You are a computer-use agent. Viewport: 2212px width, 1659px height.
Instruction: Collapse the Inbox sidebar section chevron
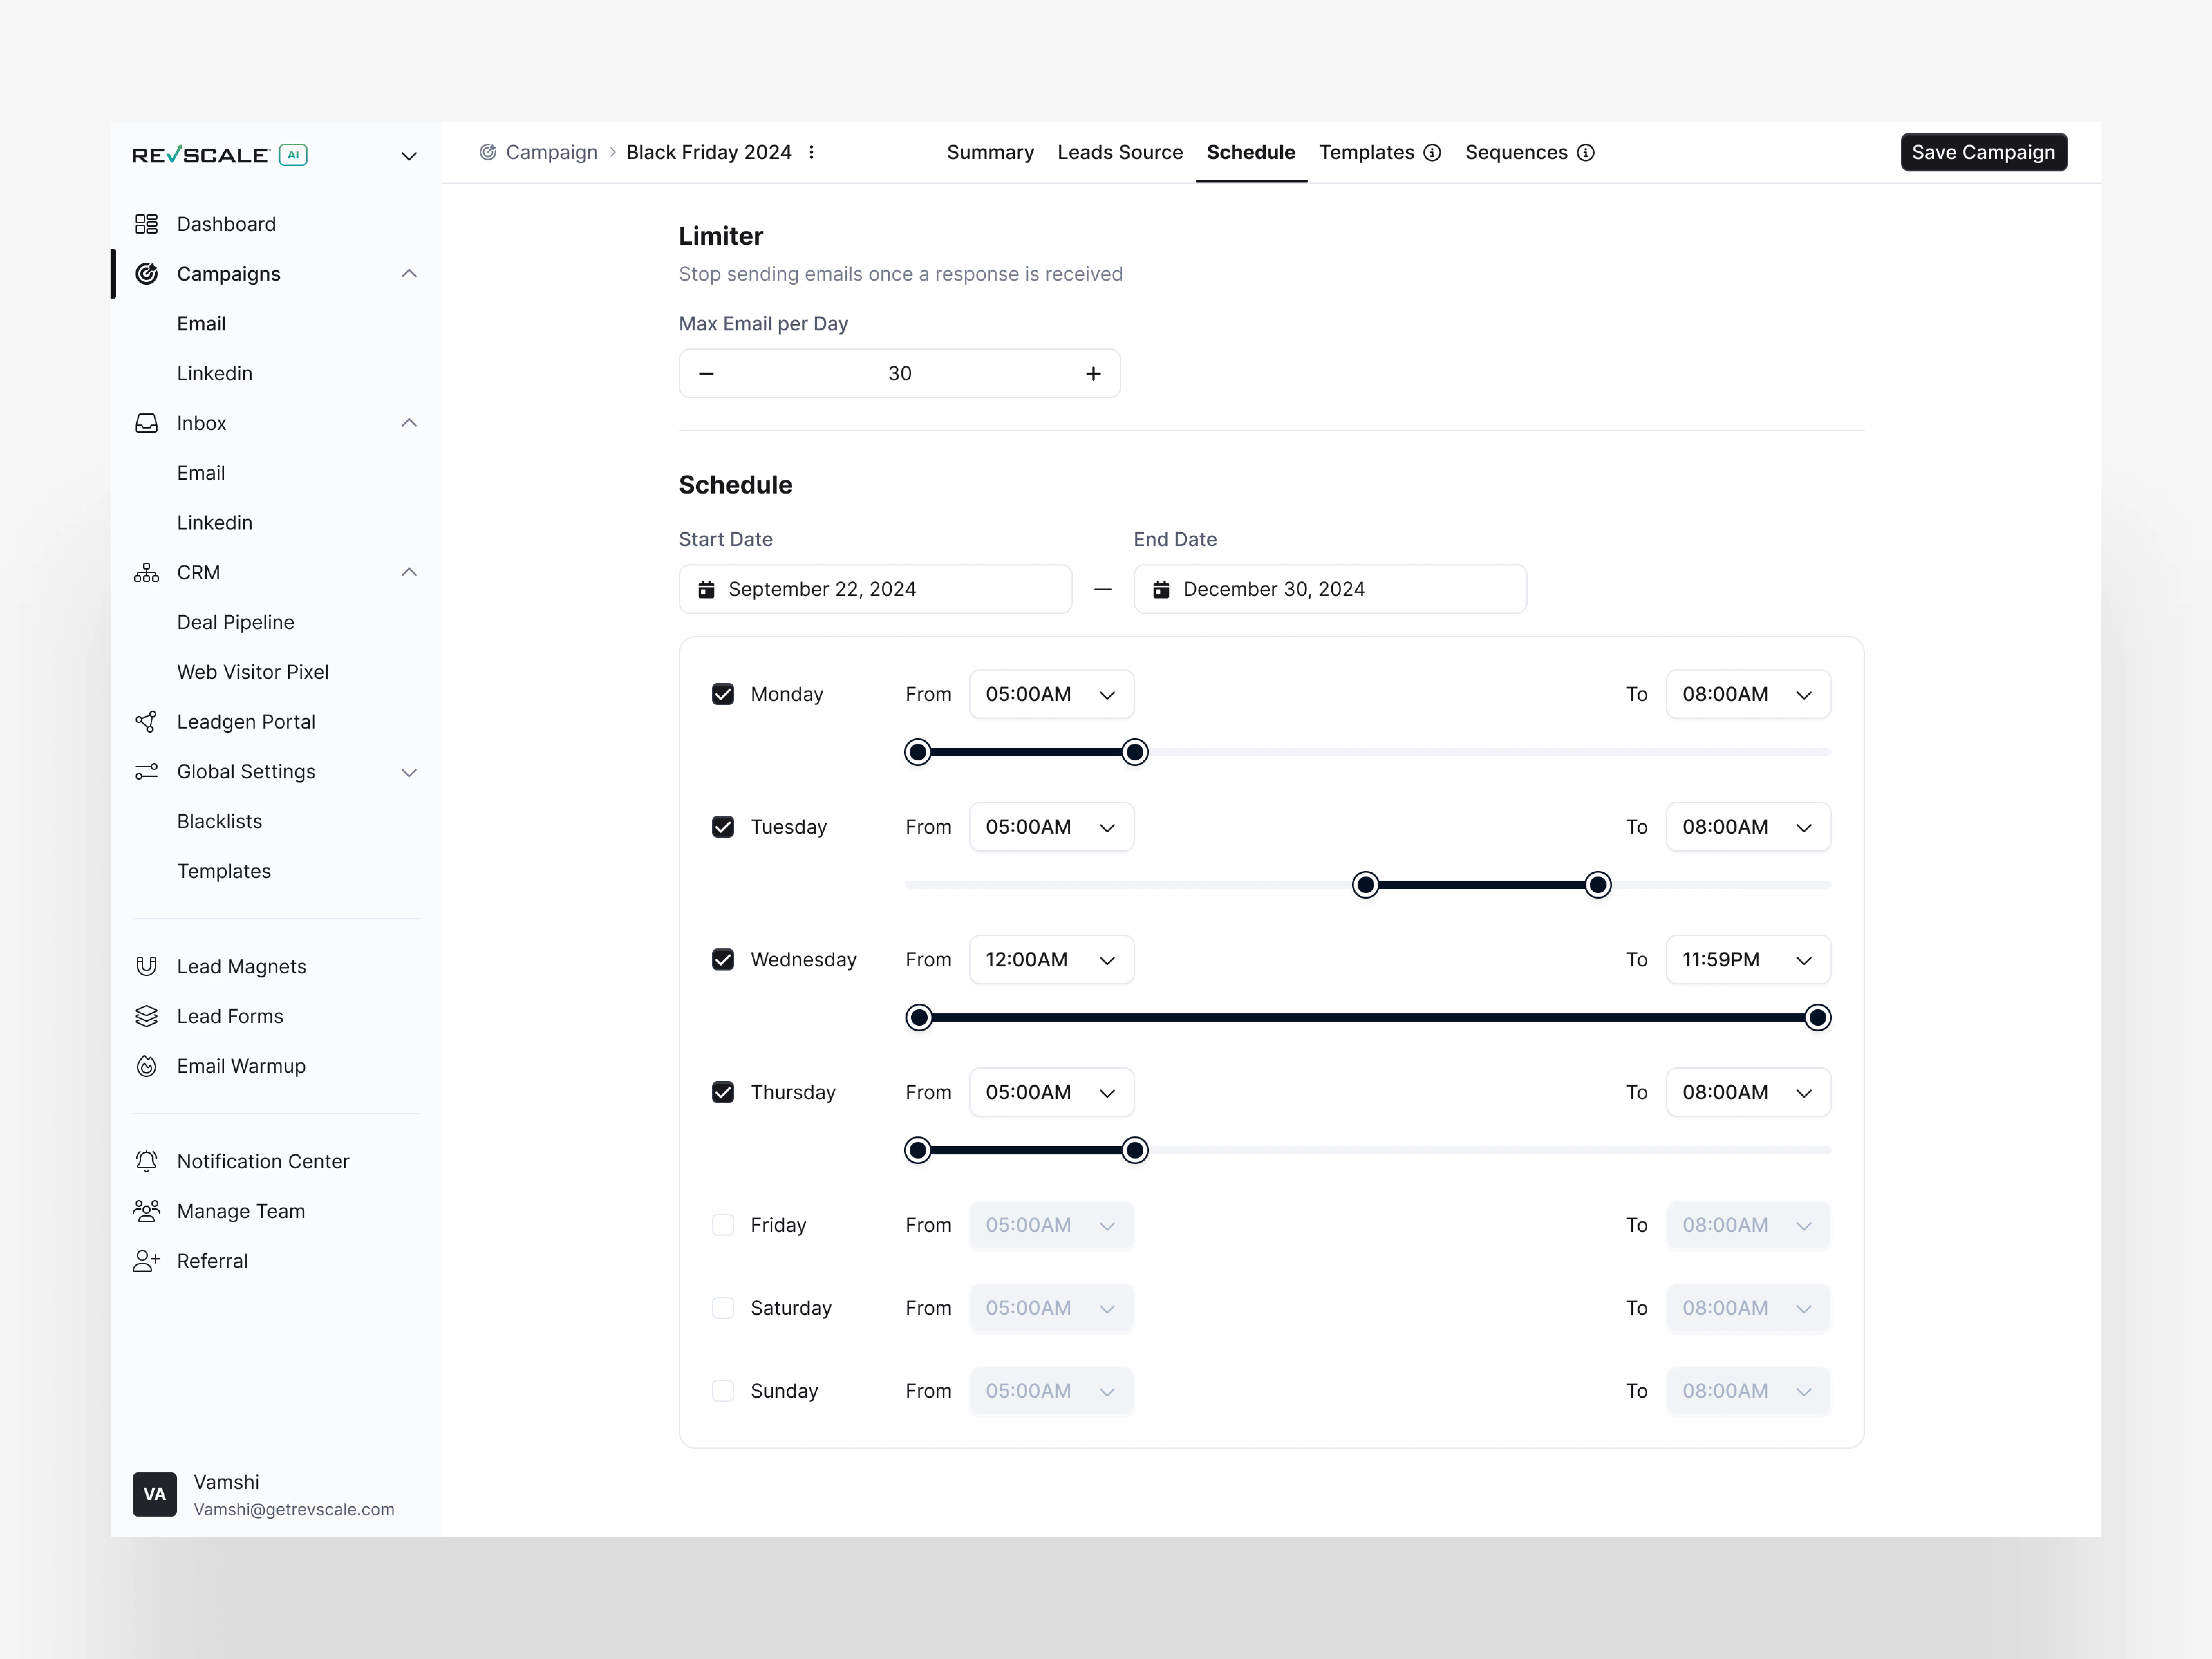[x=409, y=423]
